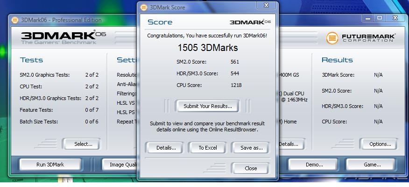Click the SM2.0 Score value 561

[x=234, y=62]
